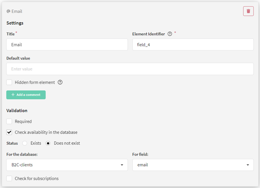The image size is (260, 188).
Task: Click the arrow of B2C-clients combo box
Action: click(x=122, y=165)
